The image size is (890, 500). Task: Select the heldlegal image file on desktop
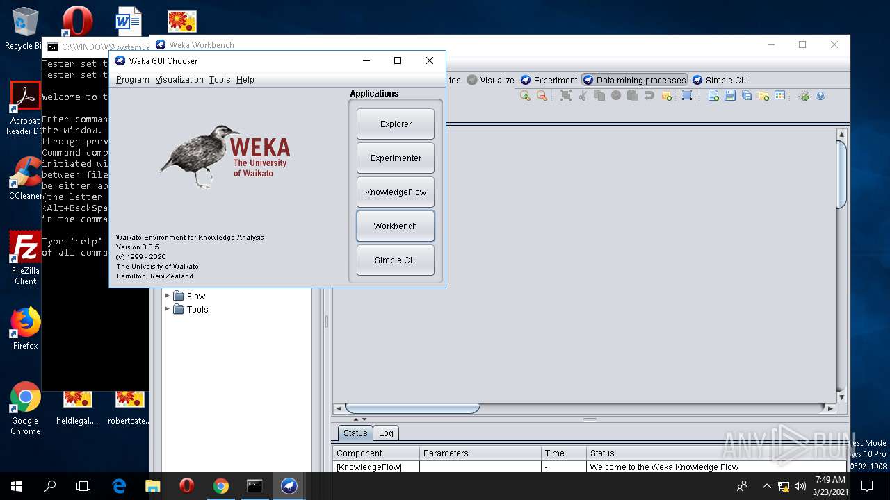[x=77, y=407]
